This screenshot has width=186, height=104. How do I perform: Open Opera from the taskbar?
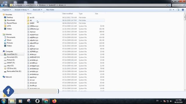(x=37, y=101)
